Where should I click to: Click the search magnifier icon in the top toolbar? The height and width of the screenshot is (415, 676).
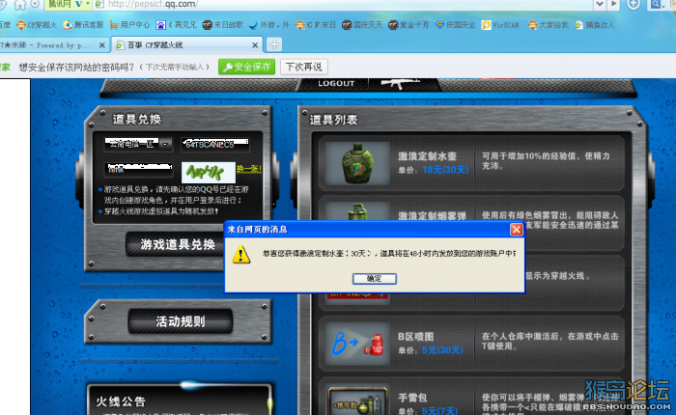click(656, 4)
